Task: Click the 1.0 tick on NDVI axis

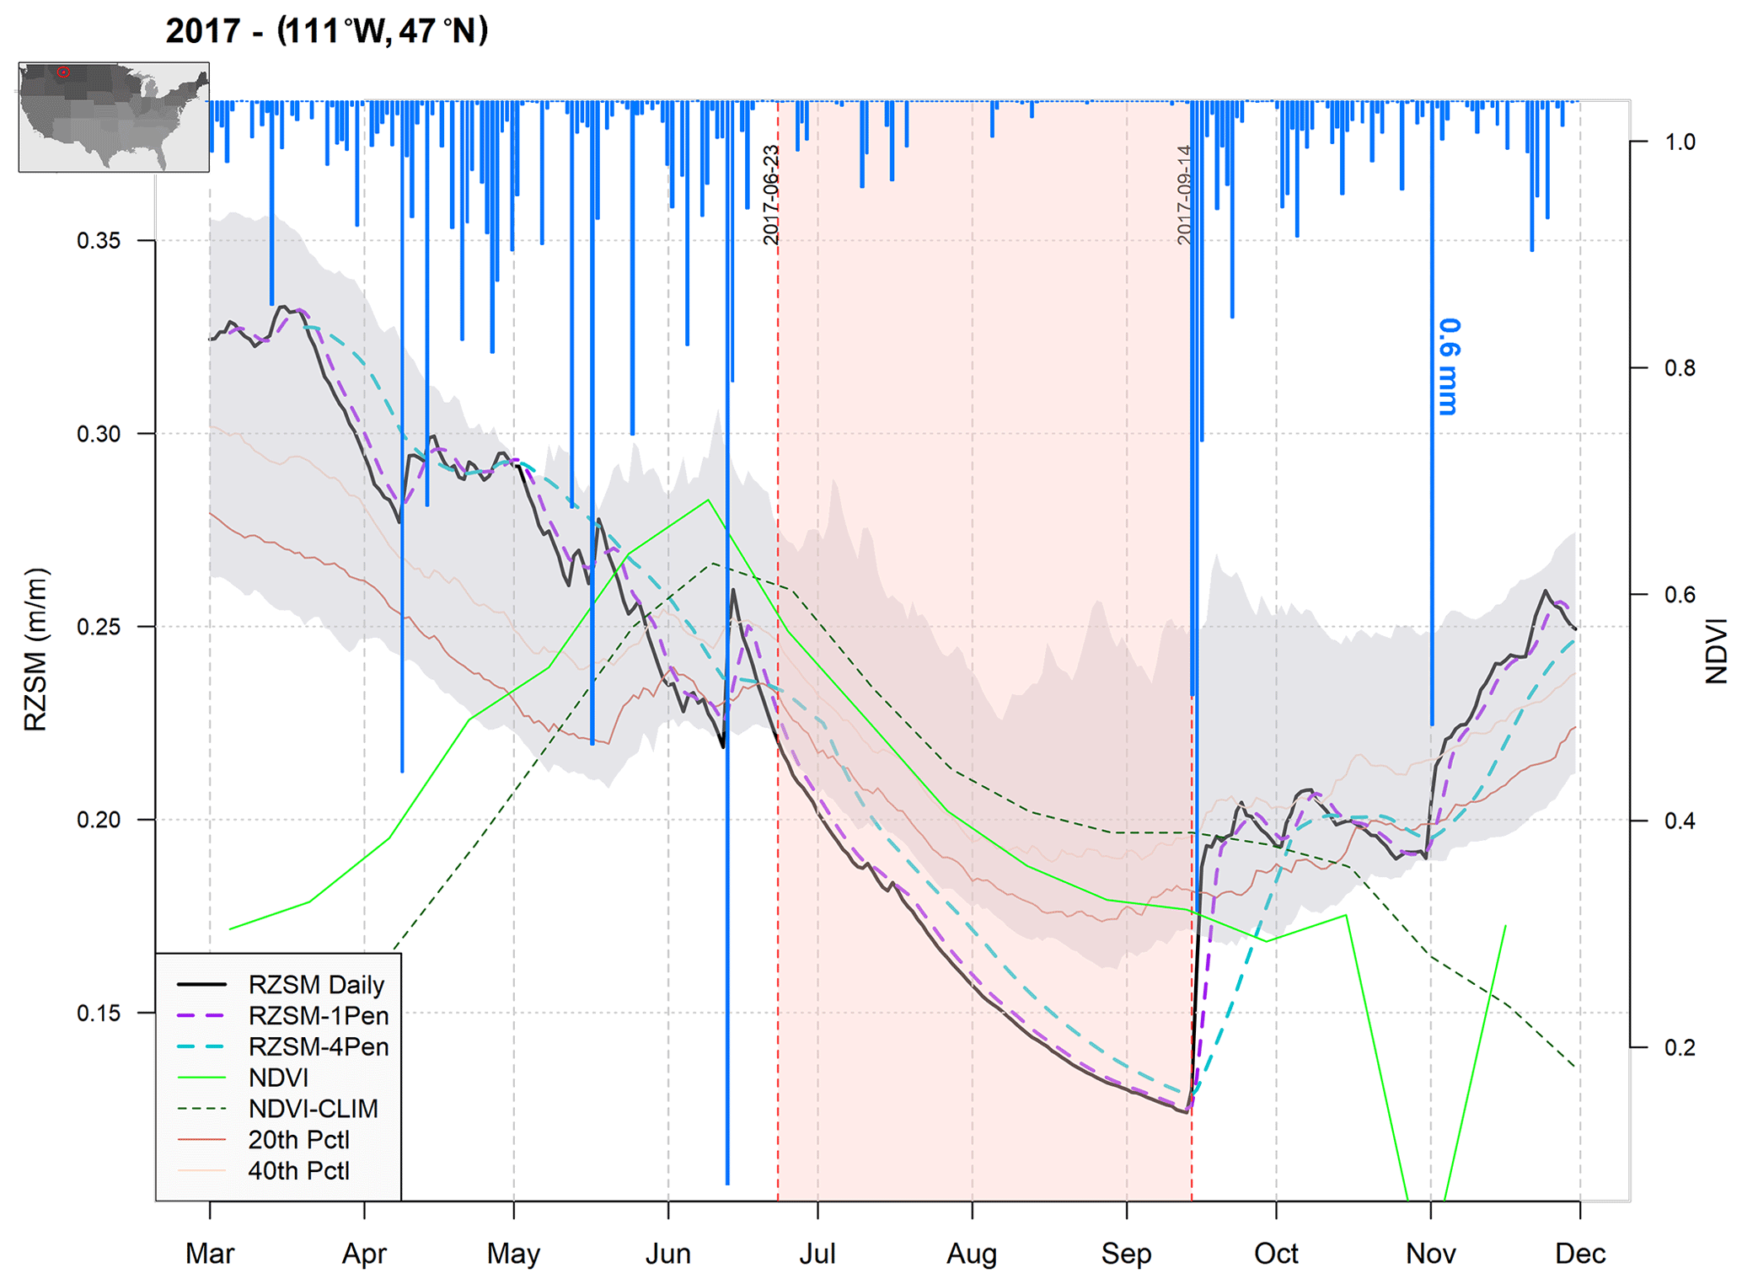Action: coord(1680,142)
